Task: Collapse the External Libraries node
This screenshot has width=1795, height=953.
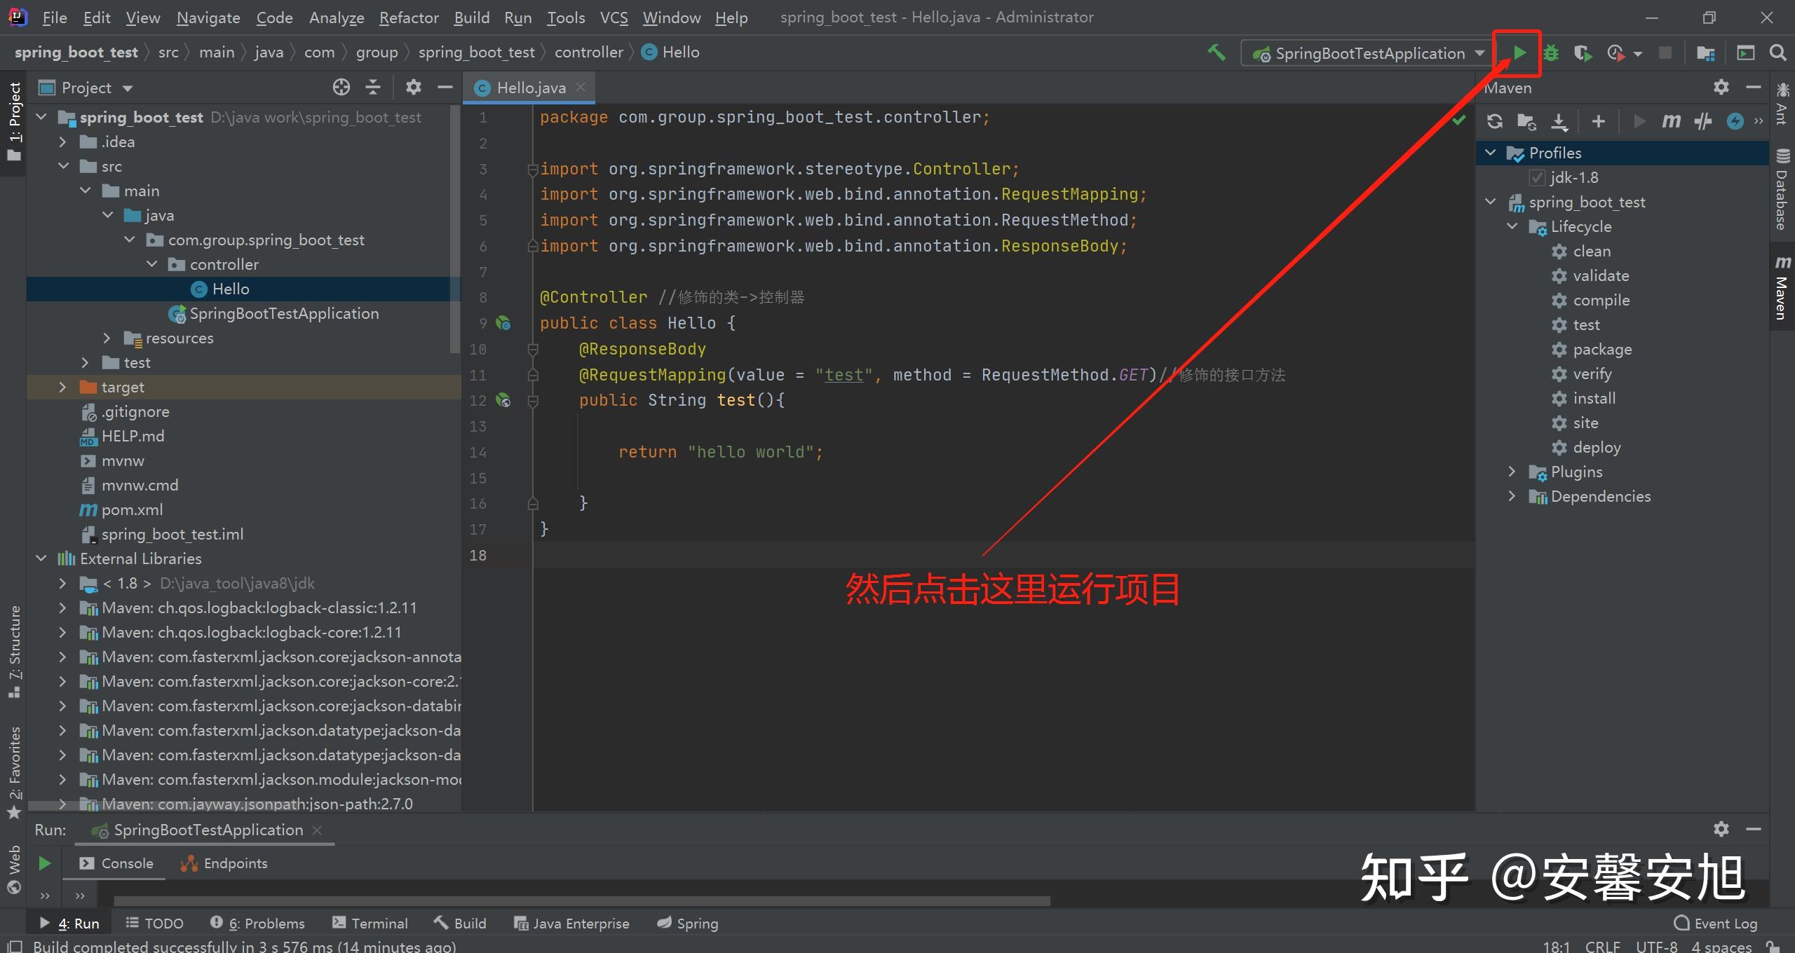Action: (x=41, y=558)
